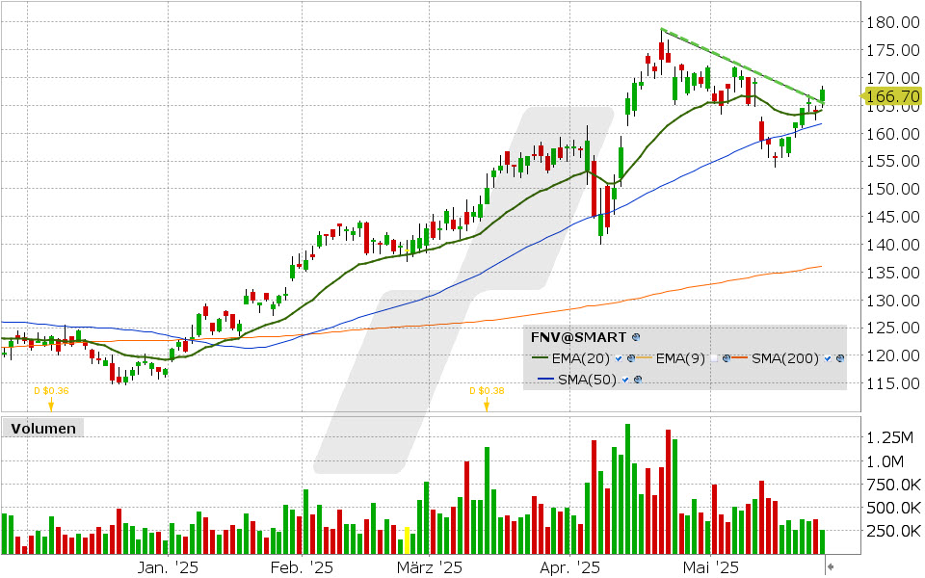This screenshot has width=925, height=578.
Task: Click the Jan. '25 date label
Action: (168, 567)
